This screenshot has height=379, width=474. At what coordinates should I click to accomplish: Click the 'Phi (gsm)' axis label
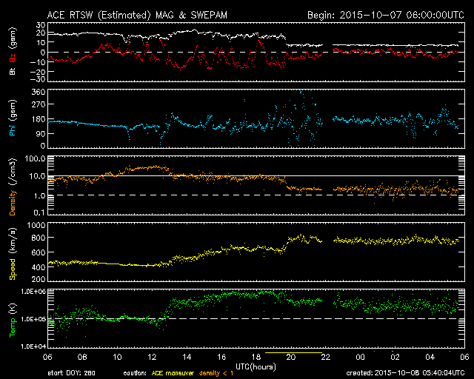click(x=13, y=118)
